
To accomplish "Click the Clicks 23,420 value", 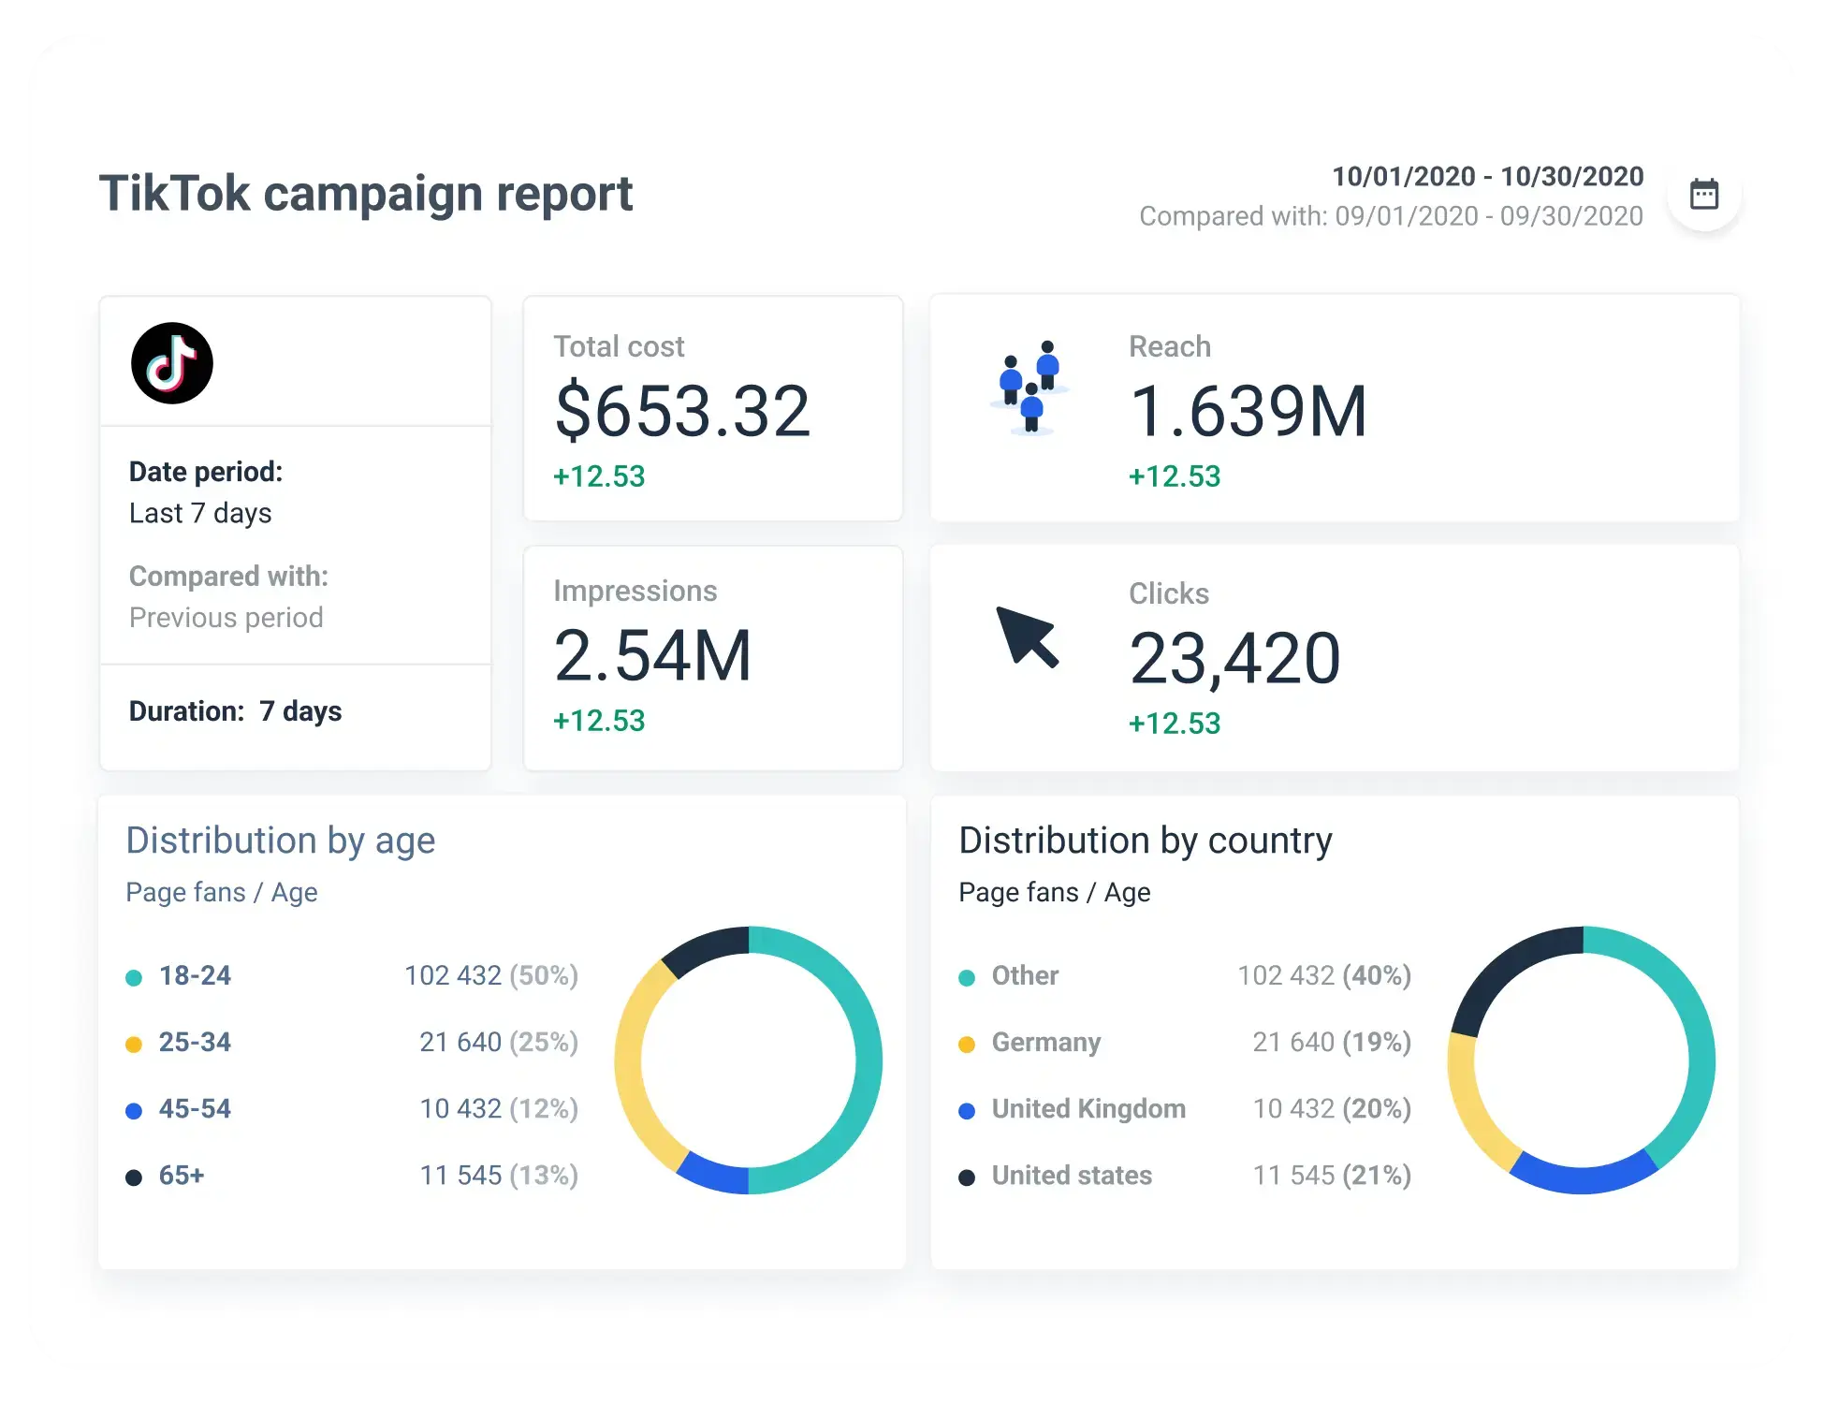I will 1234,658.
